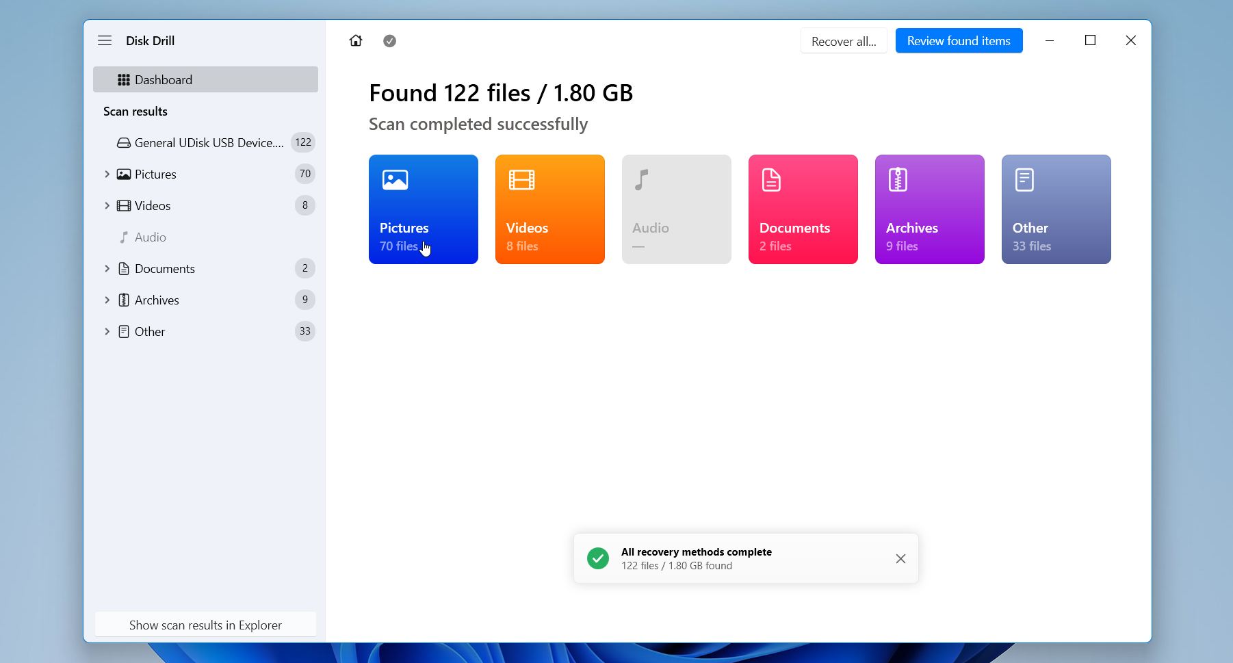Click the Recover all button
Viewport: 1233px width, 663px height.
[x=842, y=40]
